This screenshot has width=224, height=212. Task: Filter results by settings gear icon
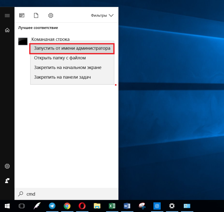coord(51,15)
